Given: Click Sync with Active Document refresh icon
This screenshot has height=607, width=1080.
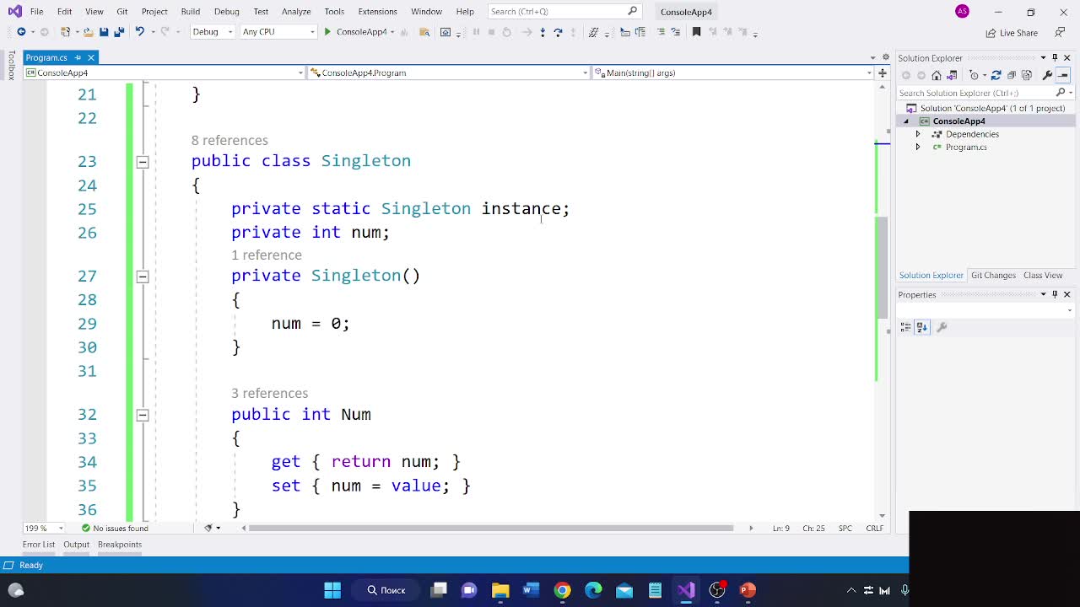Looking at the screenshot, I should point(996,75).
